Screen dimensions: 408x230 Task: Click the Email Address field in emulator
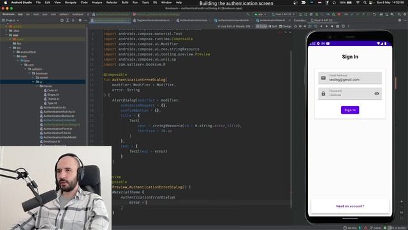[x=350, y=78]
